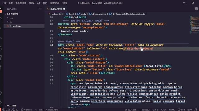Image resolution: width=199 pixels, height=111 pixels.
Task: Click the minimap code overview
Action: tap(194, 25)
